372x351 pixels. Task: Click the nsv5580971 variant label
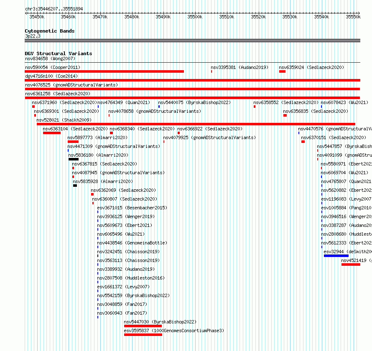pyautogui.click(x=347, y=164)
